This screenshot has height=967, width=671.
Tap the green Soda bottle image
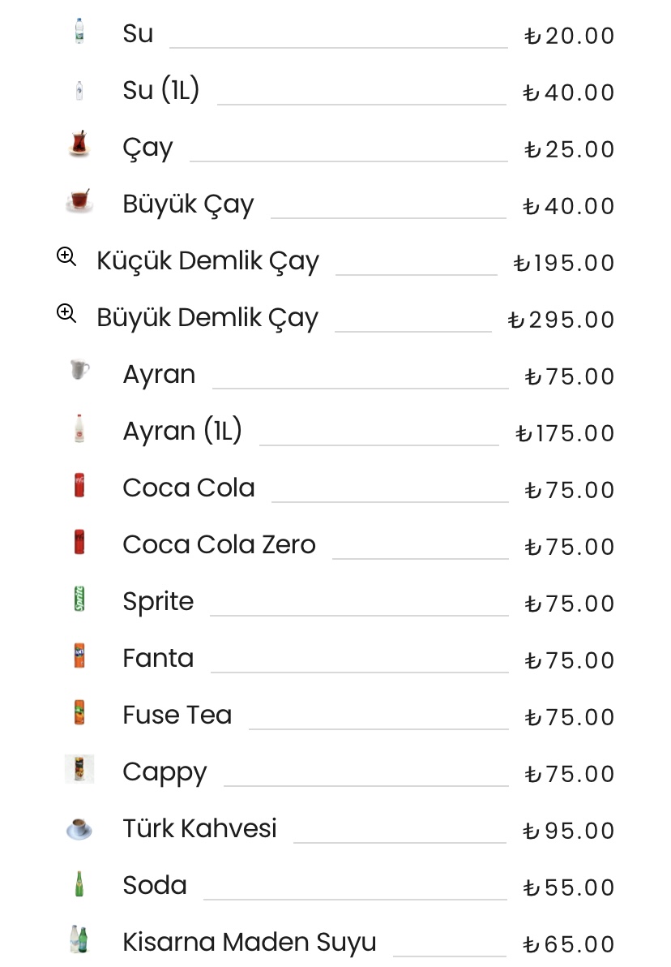[79, 883]
